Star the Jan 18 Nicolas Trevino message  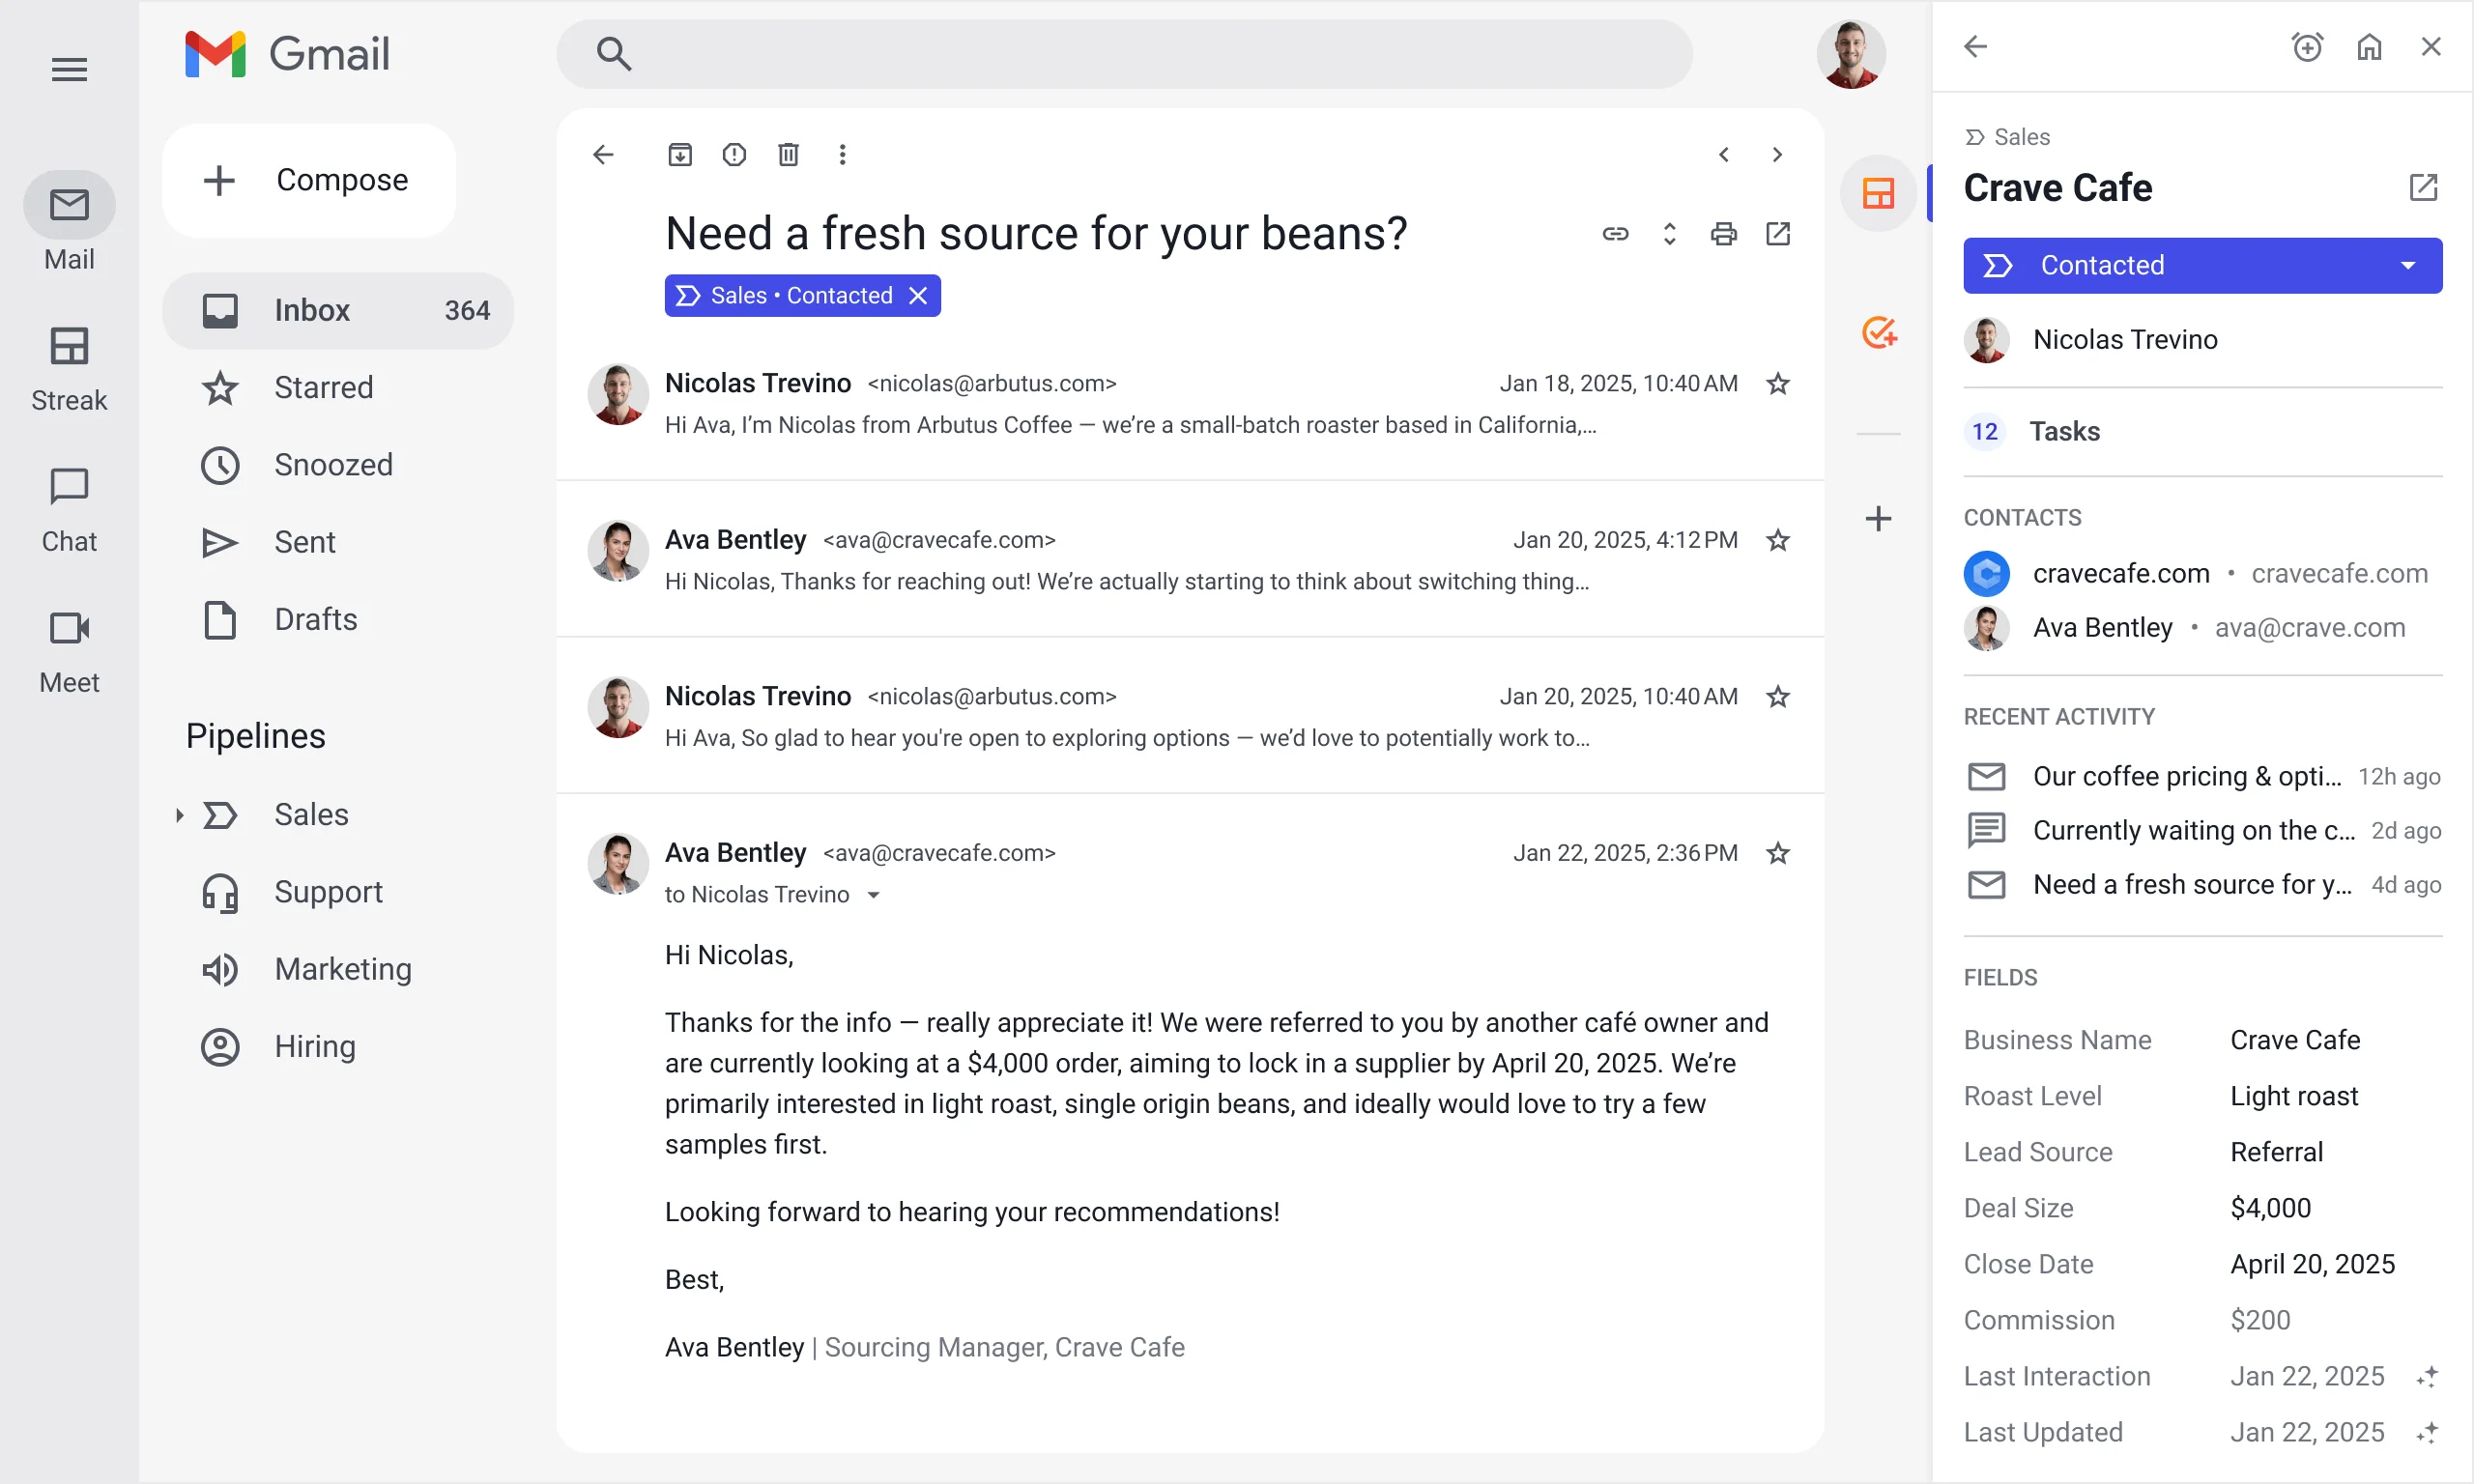[1777, 384]
